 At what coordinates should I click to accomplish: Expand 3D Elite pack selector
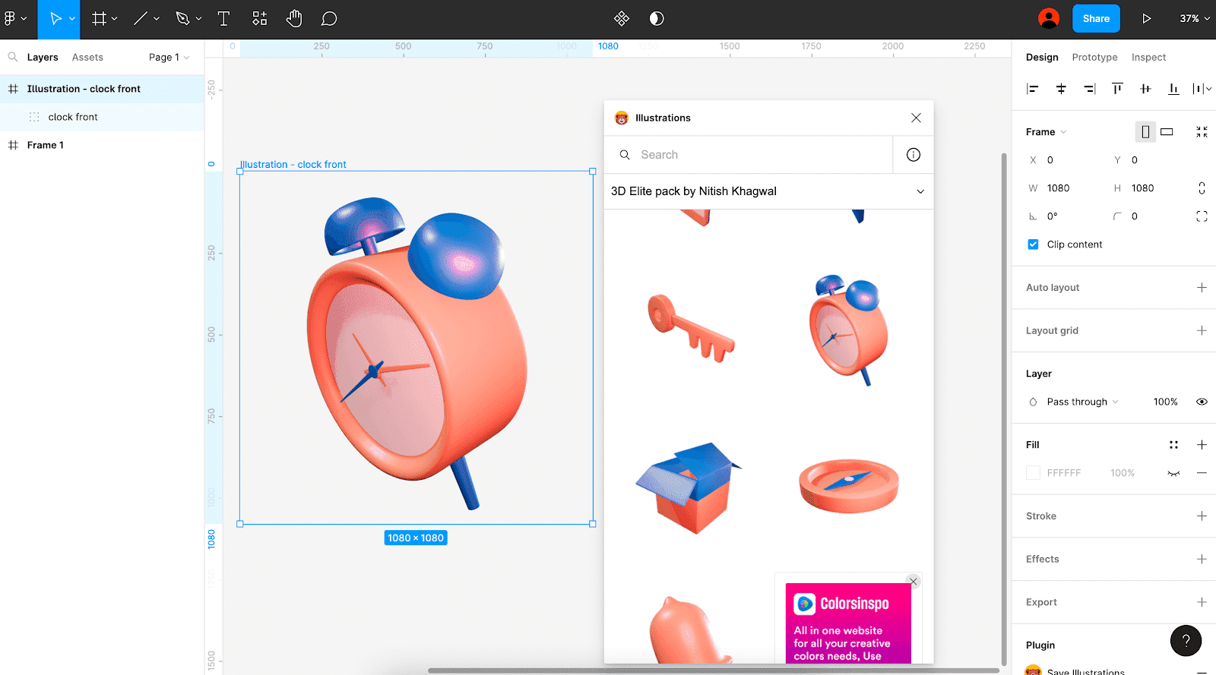[x=768, y=191]
